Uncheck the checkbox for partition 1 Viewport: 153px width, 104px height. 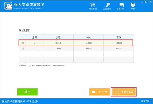[x=22, y=43]
